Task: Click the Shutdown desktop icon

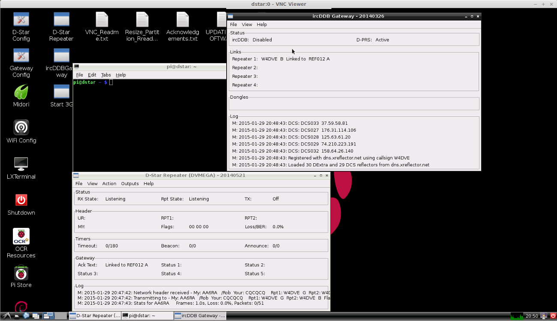Action: [21, 204]
